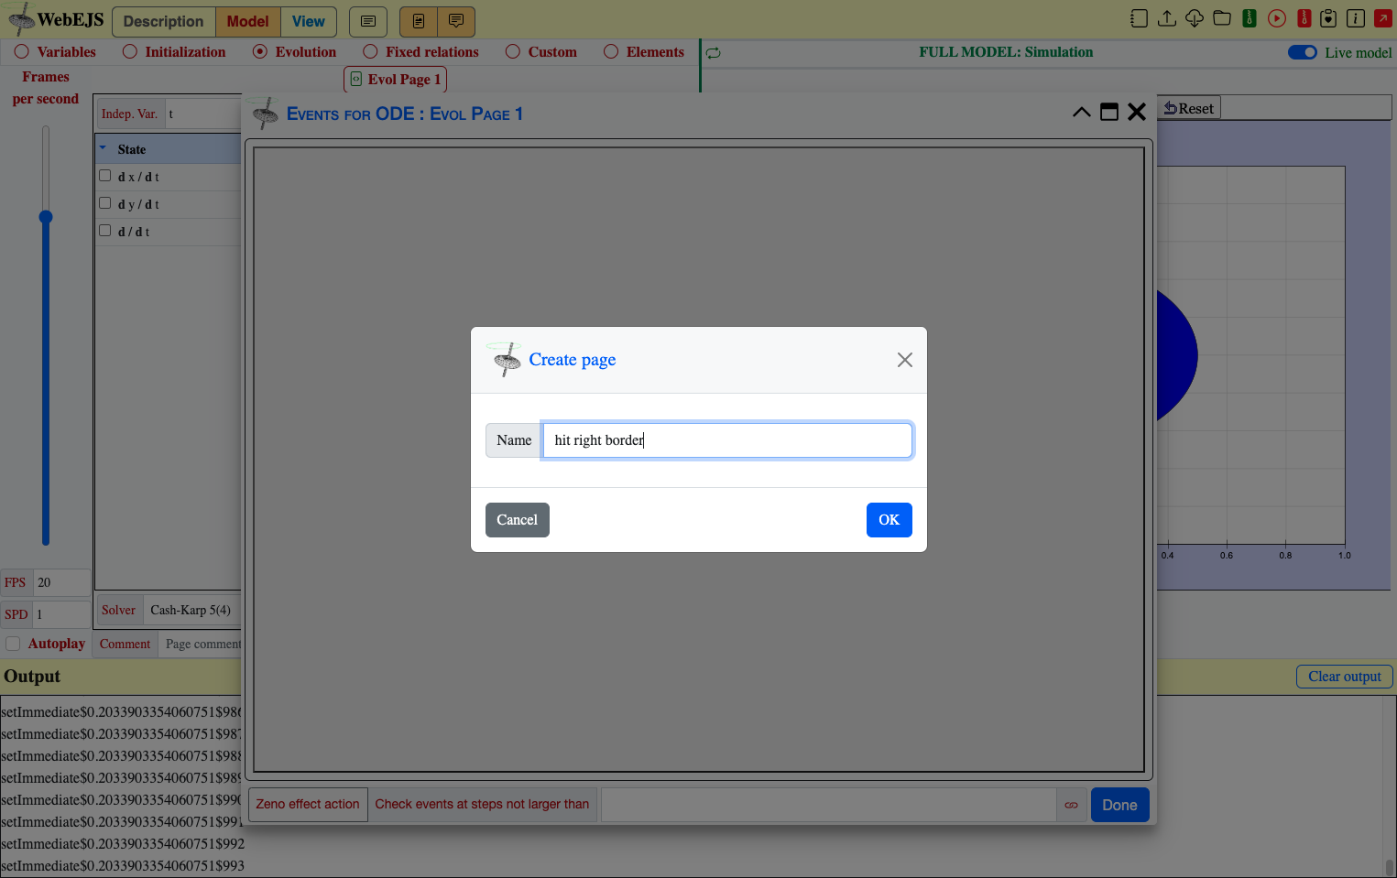Switch to the Model tab

(248, 21)
